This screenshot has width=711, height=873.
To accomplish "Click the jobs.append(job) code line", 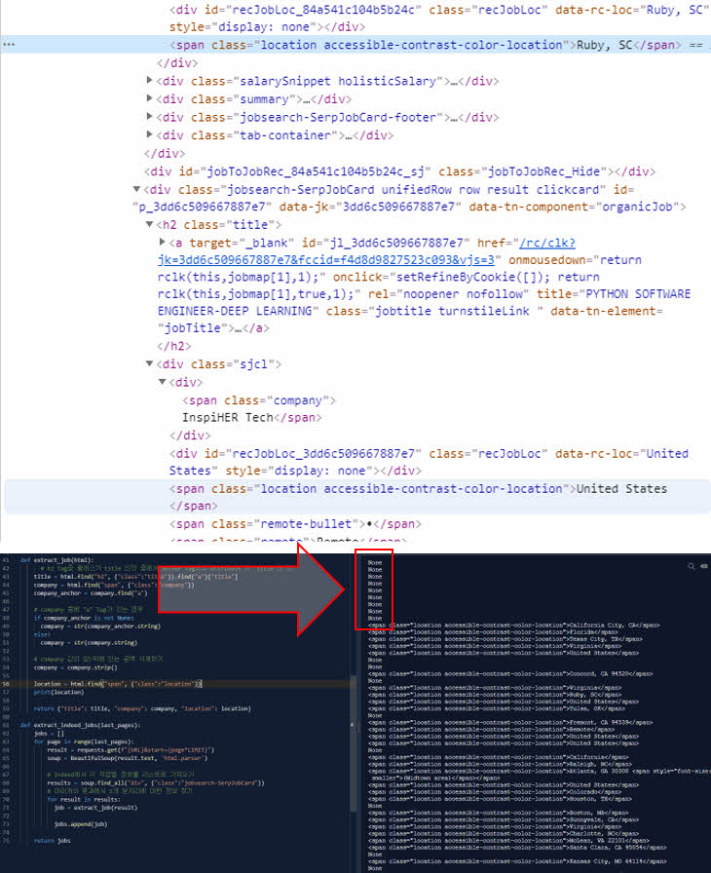I will coord(81,824).
